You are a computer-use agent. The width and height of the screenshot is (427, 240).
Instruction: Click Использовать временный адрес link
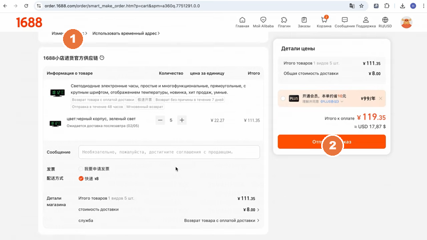(x=126, y=33)
